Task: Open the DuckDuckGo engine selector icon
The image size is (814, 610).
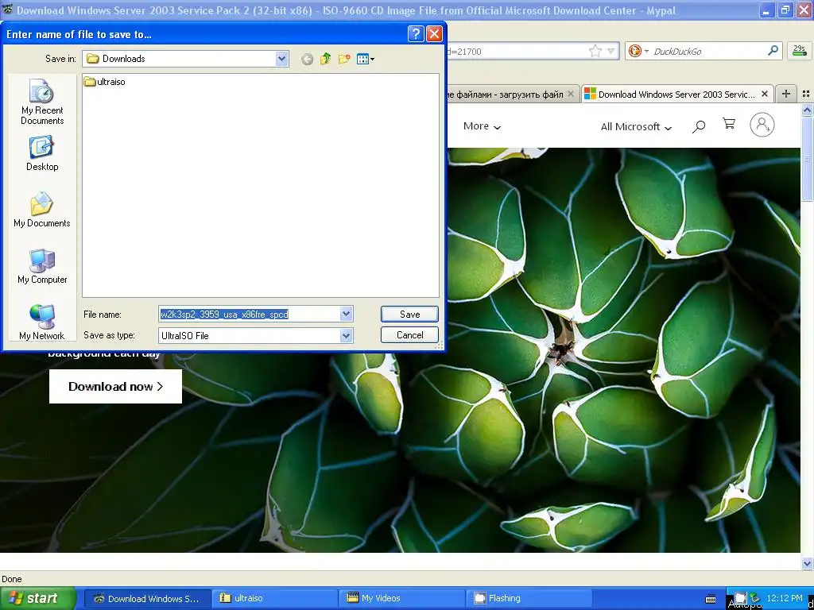Action: tap(638, 51)
